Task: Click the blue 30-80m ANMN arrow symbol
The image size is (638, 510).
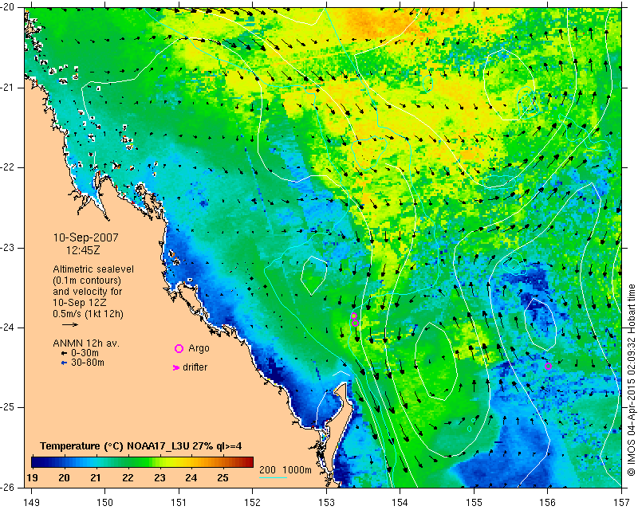Action: pos(65,363)
